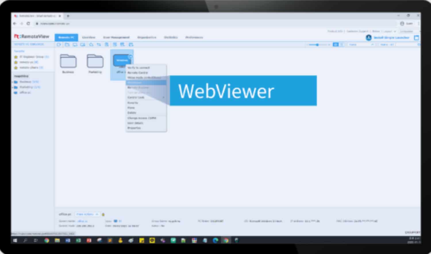Click the lock icon beside More Actions
Screen dimensions: 431x254
pyautogui.click(x=103, y=214)
